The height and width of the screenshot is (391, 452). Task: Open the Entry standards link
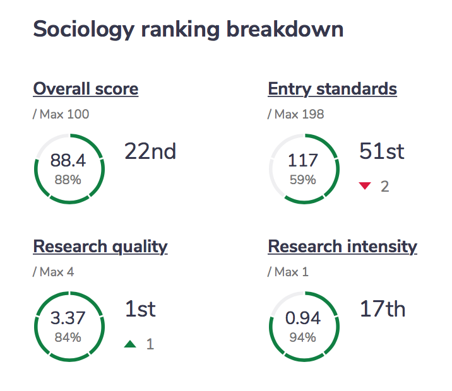click(332, 89)
